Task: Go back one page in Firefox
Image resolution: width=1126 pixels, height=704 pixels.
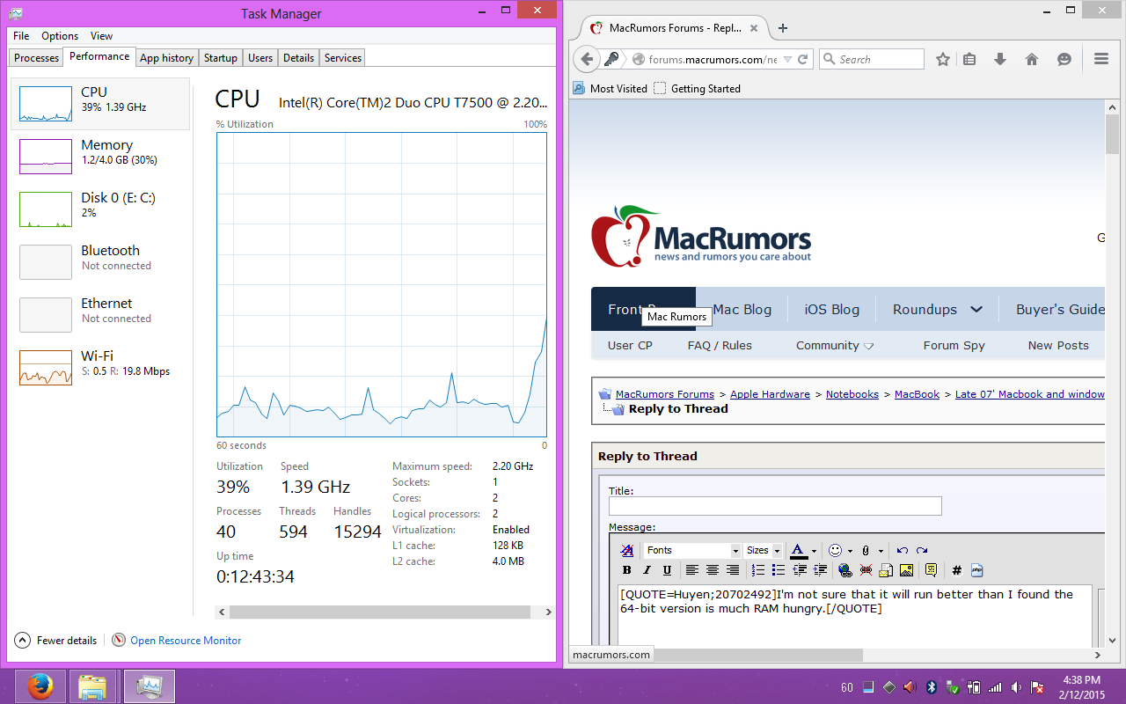Action: click(x=588, y=59)
